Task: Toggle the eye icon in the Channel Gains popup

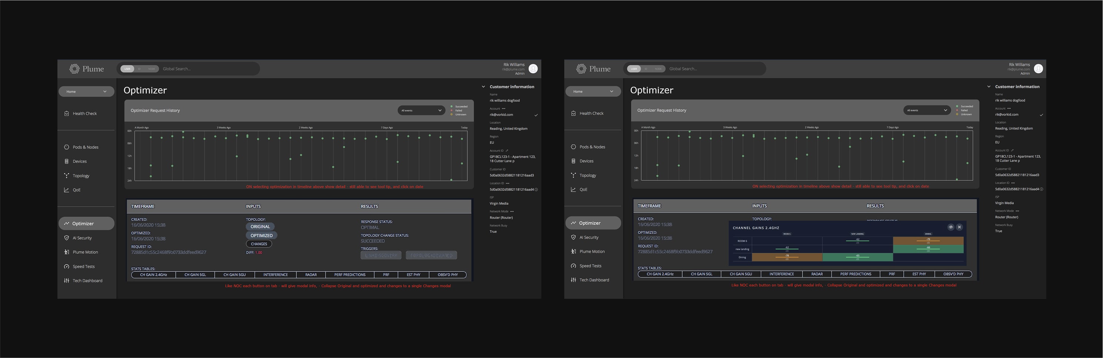Action: (x=951, y=227)
